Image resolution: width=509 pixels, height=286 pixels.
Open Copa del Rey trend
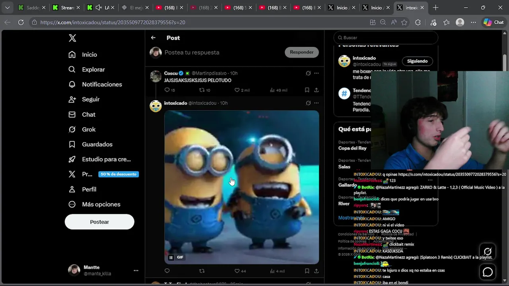(352, 148)
